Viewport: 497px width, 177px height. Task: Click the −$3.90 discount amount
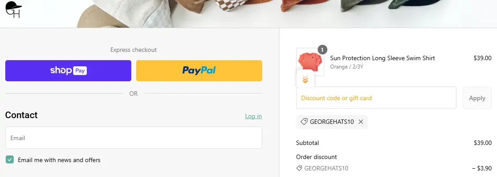pyautogui.click(x=481, y=168)
